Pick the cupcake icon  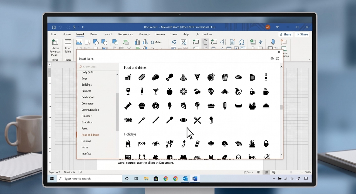[x=142, y=106]
